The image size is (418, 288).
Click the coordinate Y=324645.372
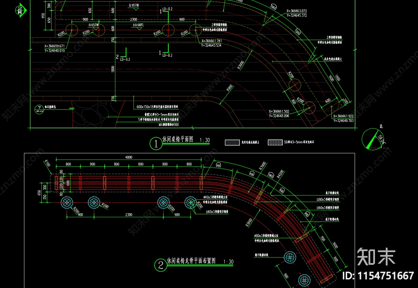pyautogui.click(x=296, y=15)
